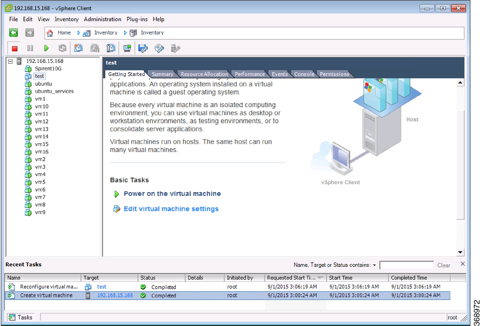Open the View menu
480x326 pixels.
[44, 19]
